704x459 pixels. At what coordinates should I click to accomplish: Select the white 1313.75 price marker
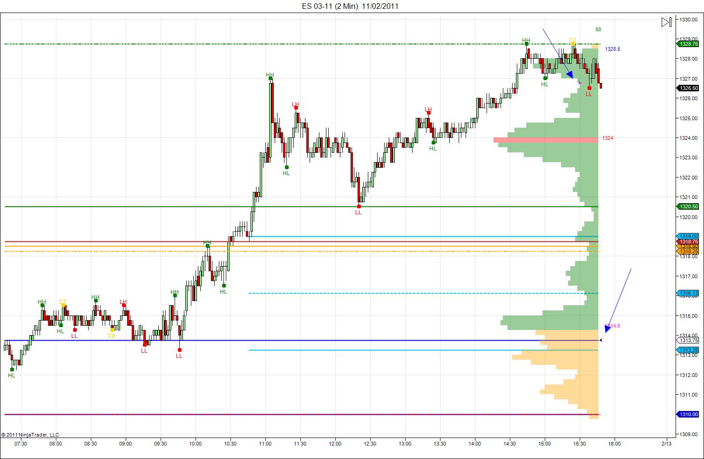pyautogui.click(x=688, y=340)
